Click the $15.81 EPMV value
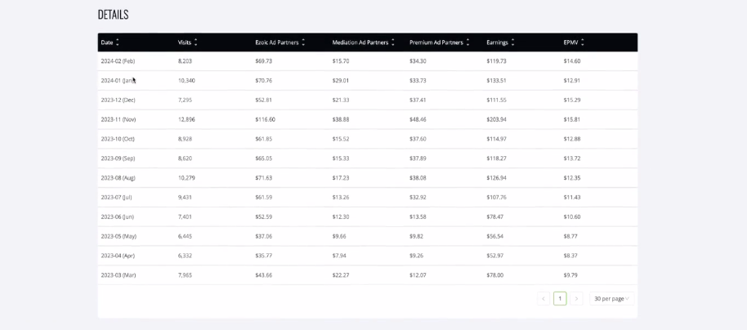 [x=571, y=119]
